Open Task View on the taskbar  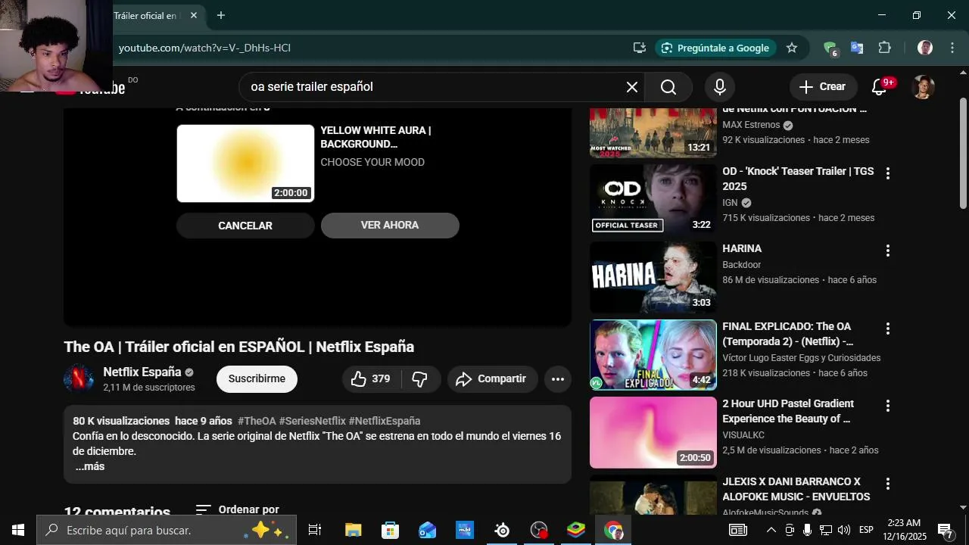pyautogui.click(x=315, y=530)
